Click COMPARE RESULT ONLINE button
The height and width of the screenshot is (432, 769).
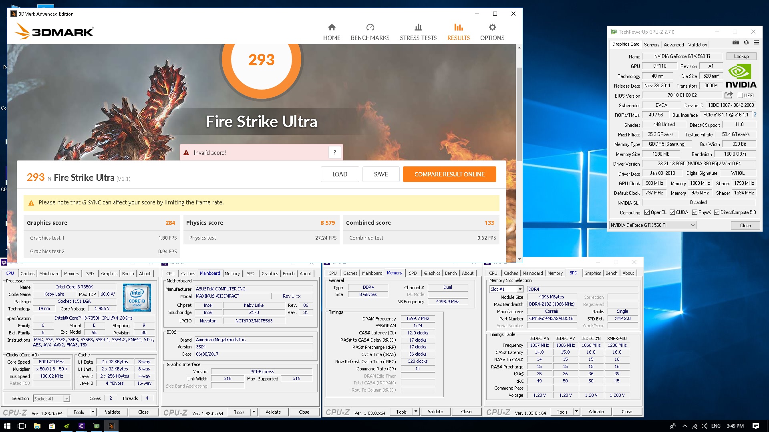(449, 174)
